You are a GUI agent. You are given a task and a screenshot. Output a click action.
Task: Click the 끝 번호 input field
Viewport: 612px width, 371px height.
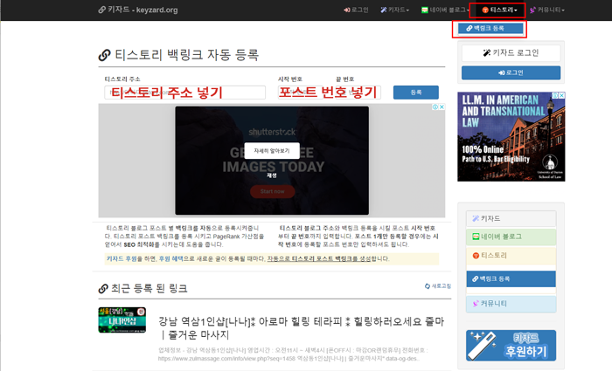358,93
